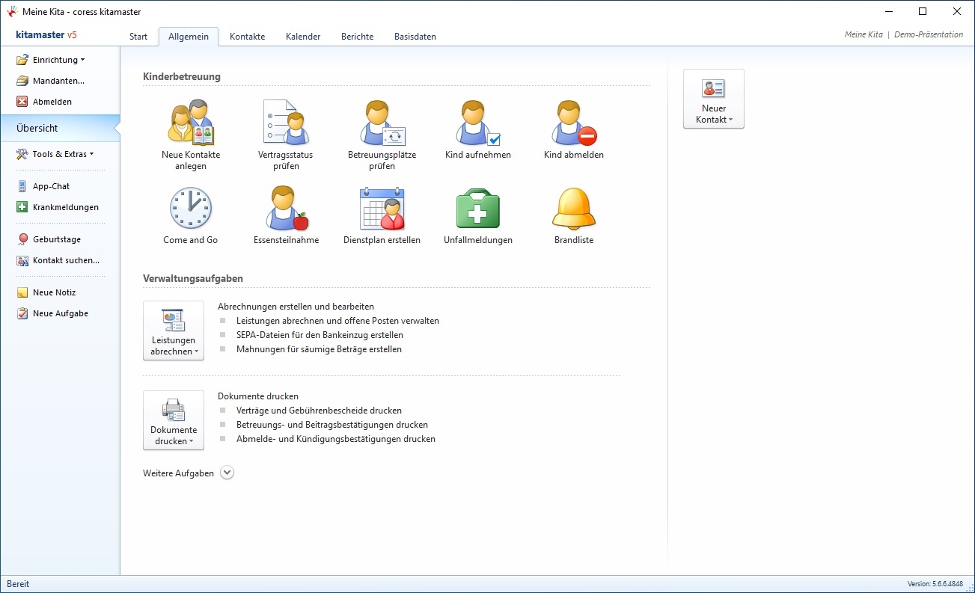This screenshot has width=975, height=593.
Task: Click the Brandliste bell icon
Action: coord(574,208)
